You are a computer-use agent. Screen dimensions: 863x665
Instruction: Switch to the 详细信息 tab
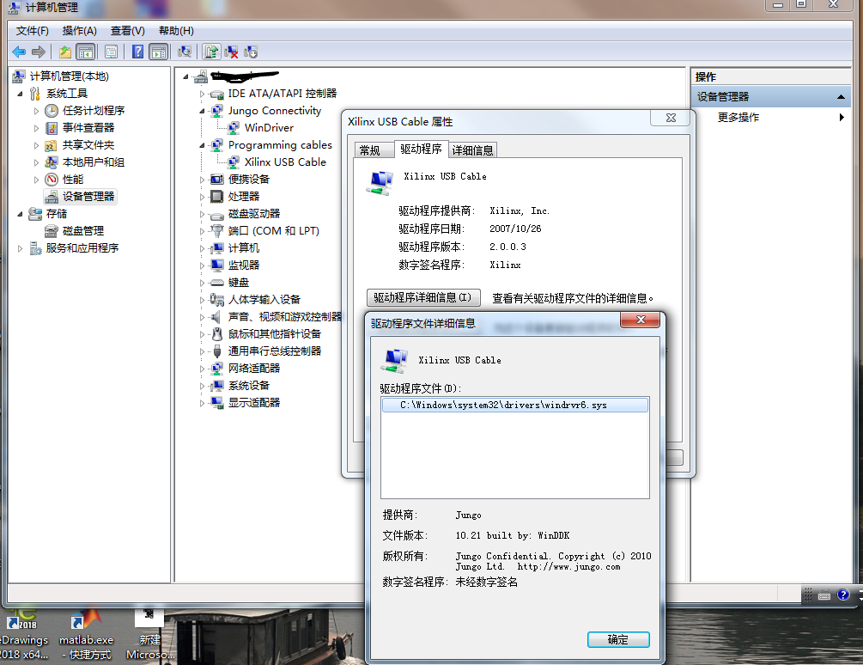pyautogui.click(x=473, y=150)
